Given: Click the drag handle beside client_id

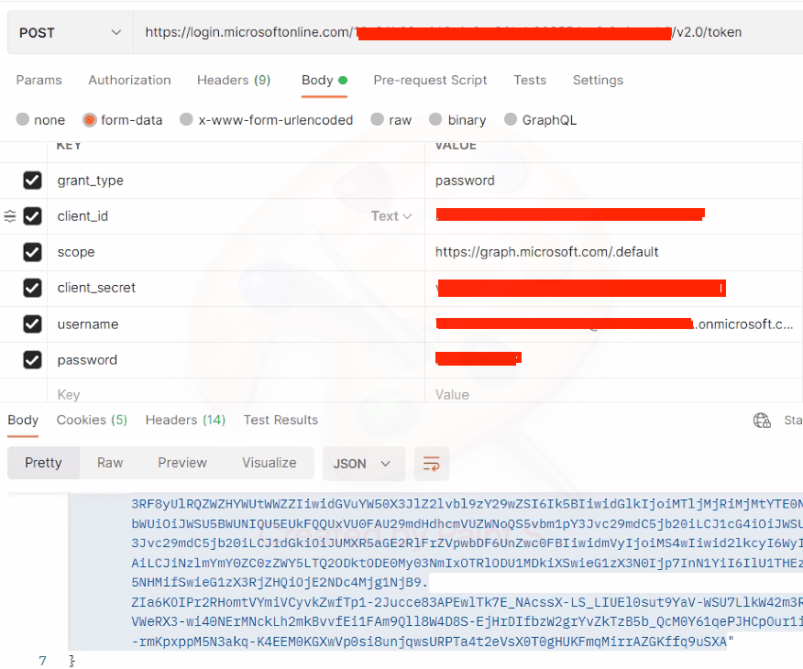Looking at the screenshot, I should [x=9, y=216].
